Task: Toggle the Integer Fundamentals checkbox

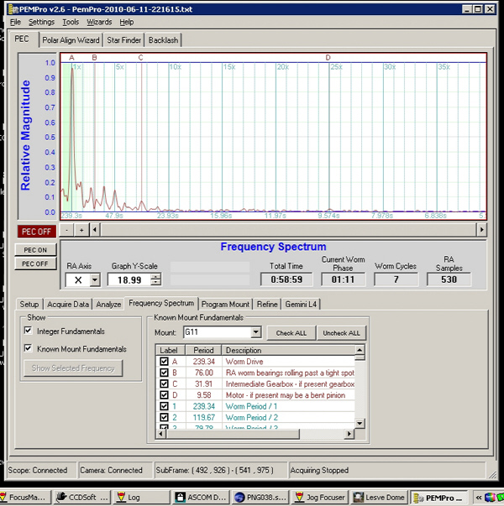Action: (28, 331)
